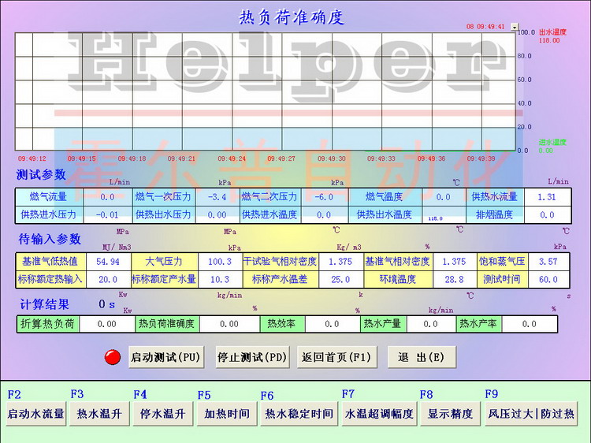
Task: Click the 供热进水压力 reading -0.01
Action: coord(107,215)
